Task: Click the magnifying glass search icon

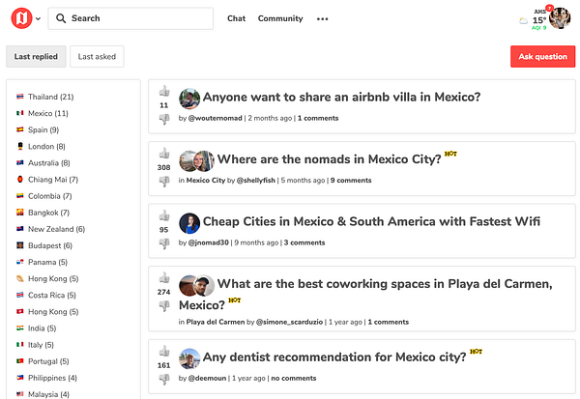Action: coord(61,18)
